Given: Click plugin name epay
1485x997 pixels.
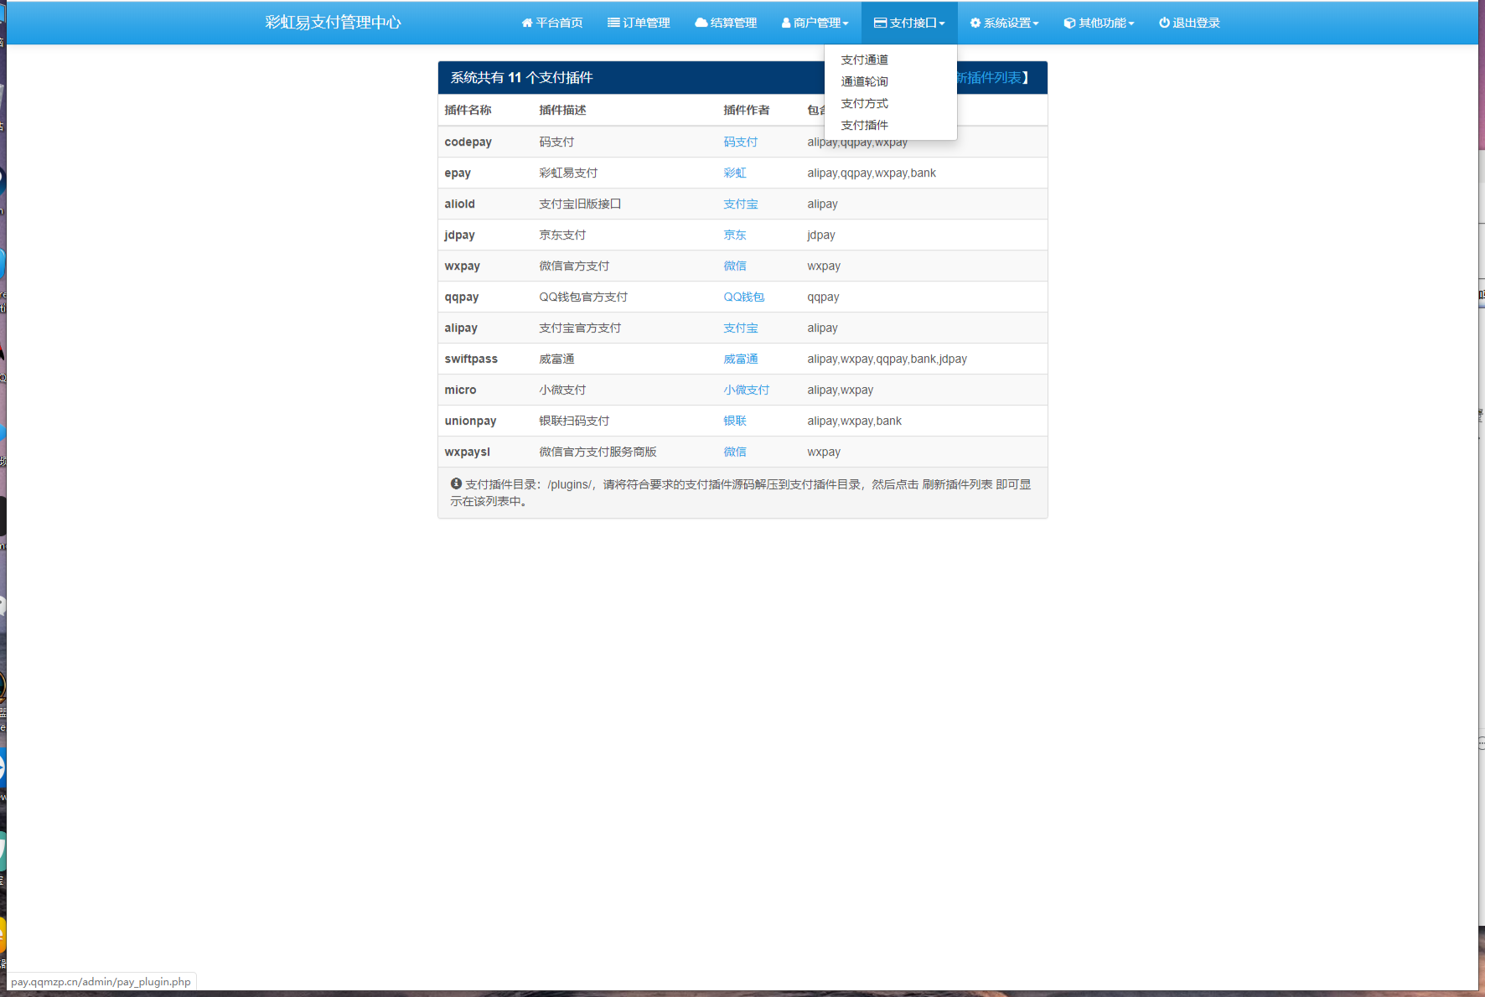Looking at the screenshot, I should 458,173.
